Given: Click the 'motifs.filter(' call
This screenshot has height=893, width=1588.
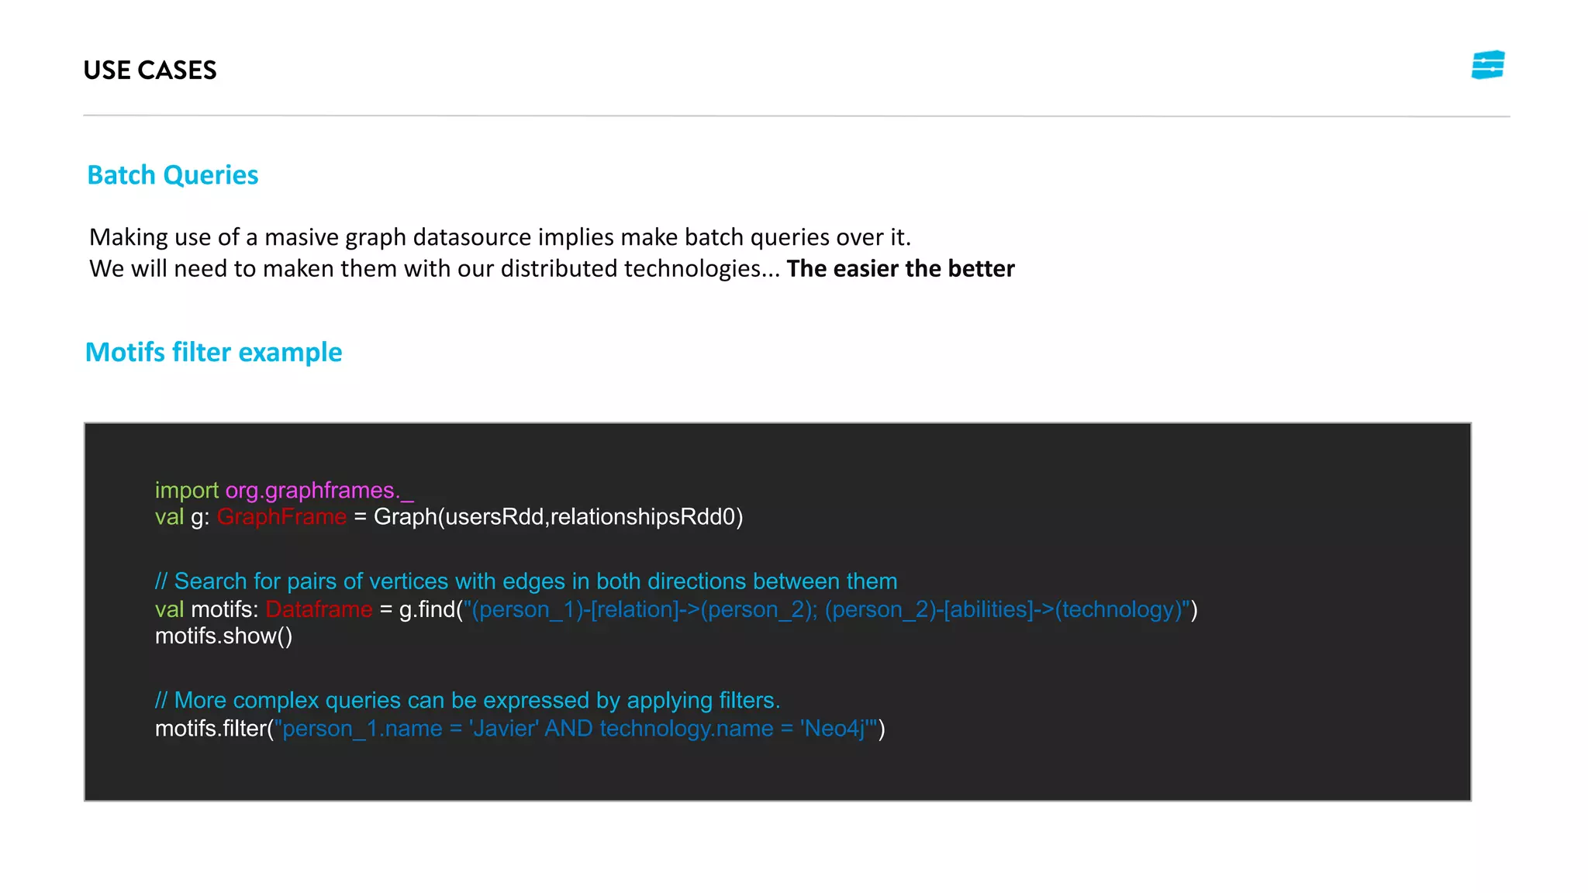Looking at the screenshot, I should [x=214, y=729].
